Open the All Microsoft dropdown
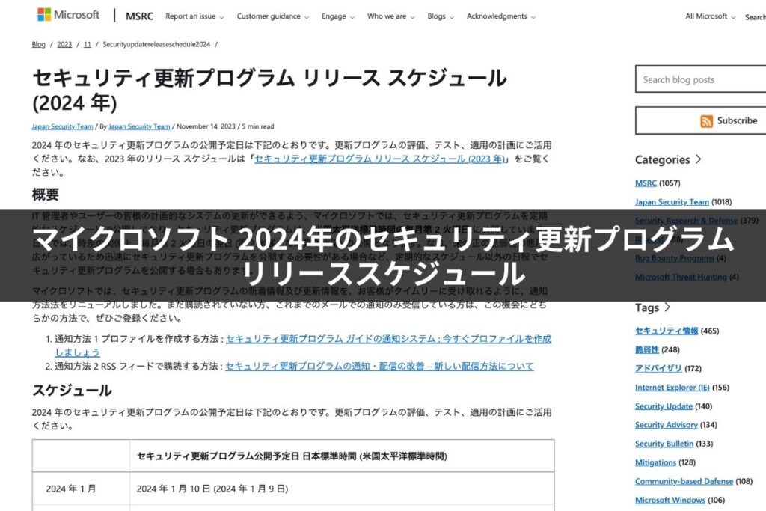The image size is (766, 511). point(710,16)
